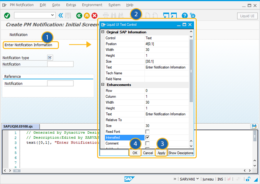Image resolution: width=260 pixels, height=184 pixels.
Task: Open the Extras menu
Action: pos(71,5)
